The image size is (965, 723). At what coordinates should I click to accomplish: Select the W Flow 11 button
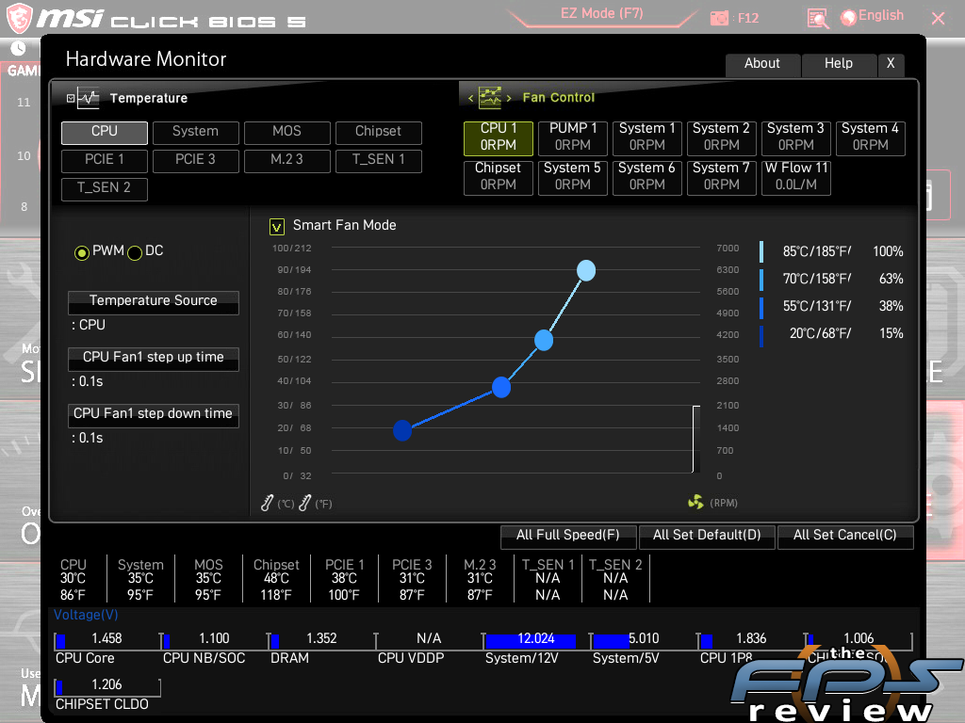tap(795, 178)
